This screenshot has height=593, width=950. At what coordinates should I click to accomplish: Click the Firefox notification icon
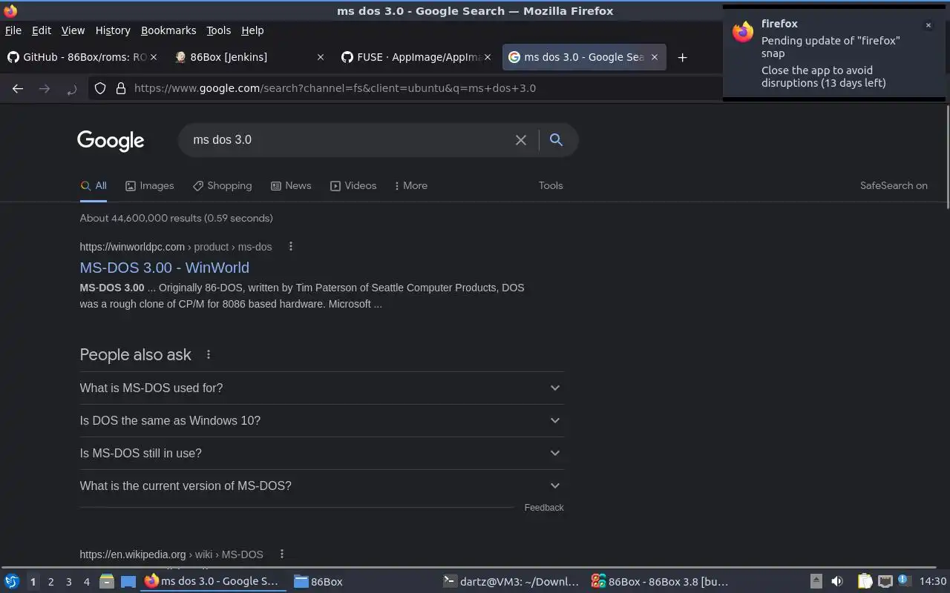tap(743, 32)
